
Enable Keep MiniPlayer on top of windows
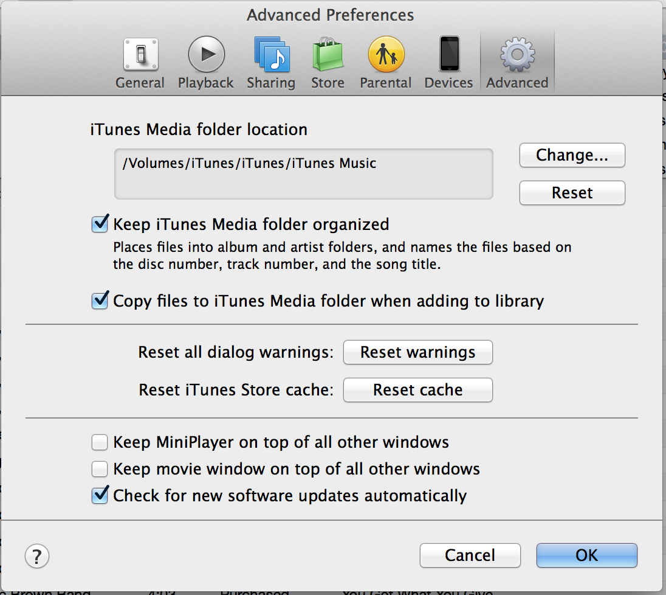[x=100, y=442]
